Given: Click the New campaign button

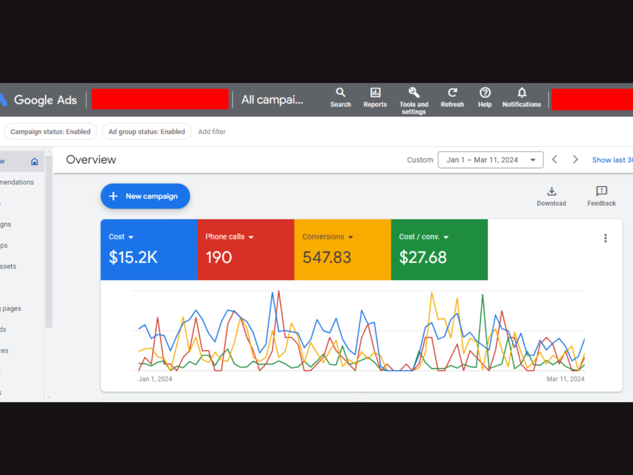Looking at the screenshot, I should 146,196.
